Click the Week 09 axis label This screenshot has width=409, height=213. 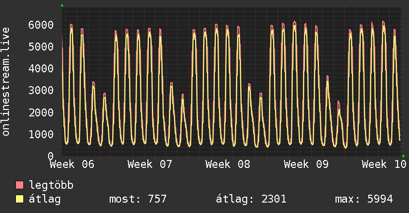[x=306, y=164]
